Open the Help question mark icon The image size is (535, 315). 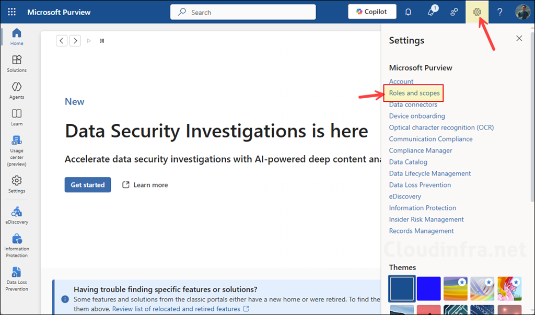pos(499,11)
